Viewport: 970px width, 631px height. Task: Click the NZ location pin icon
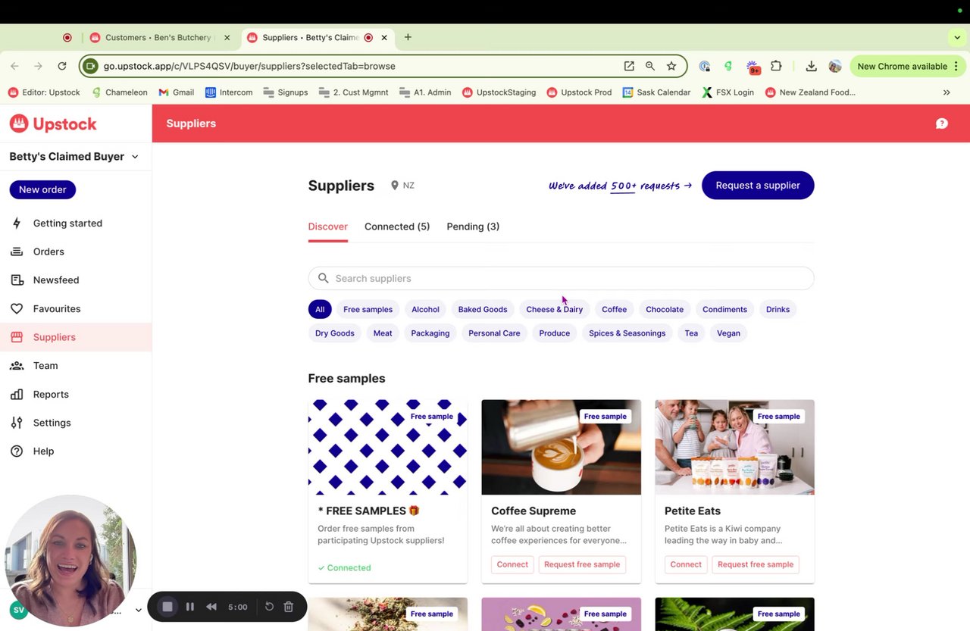(x=394, y=186)
